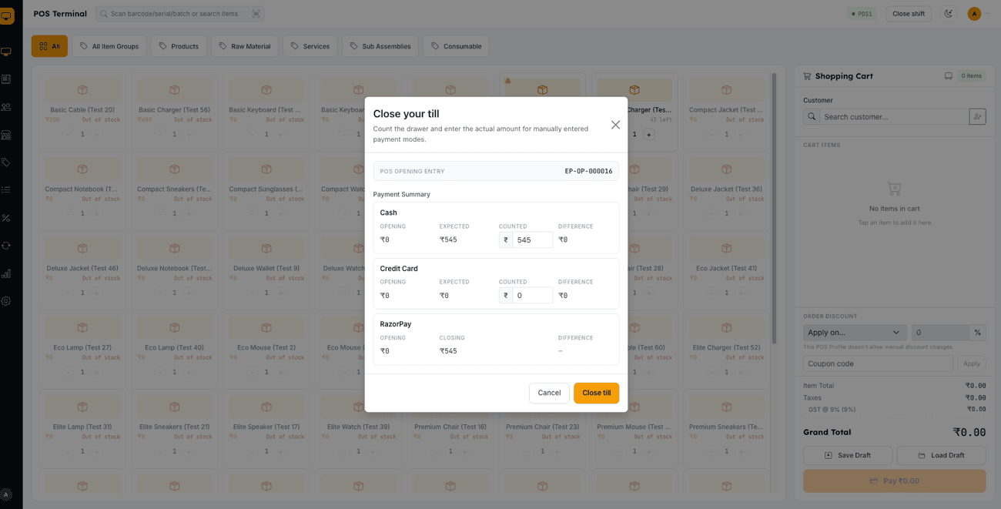Select the Consumable category tab
This screenshot has width=1001, height=509.
(457, 46)
